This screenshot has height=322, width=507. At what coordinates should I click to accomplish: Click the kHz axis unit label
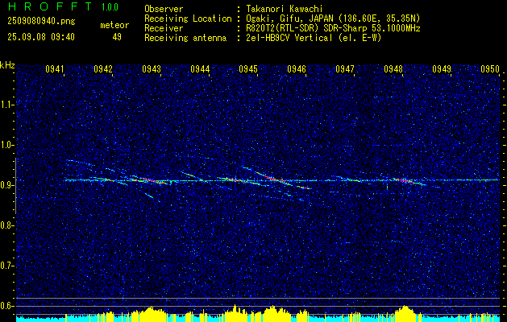point(7,65)
